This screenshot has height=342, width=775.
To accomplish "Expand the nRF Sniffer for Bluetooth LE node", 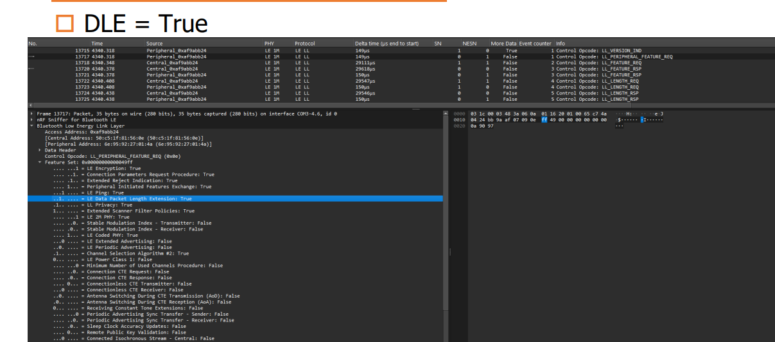I will click(x=31, y=120).
